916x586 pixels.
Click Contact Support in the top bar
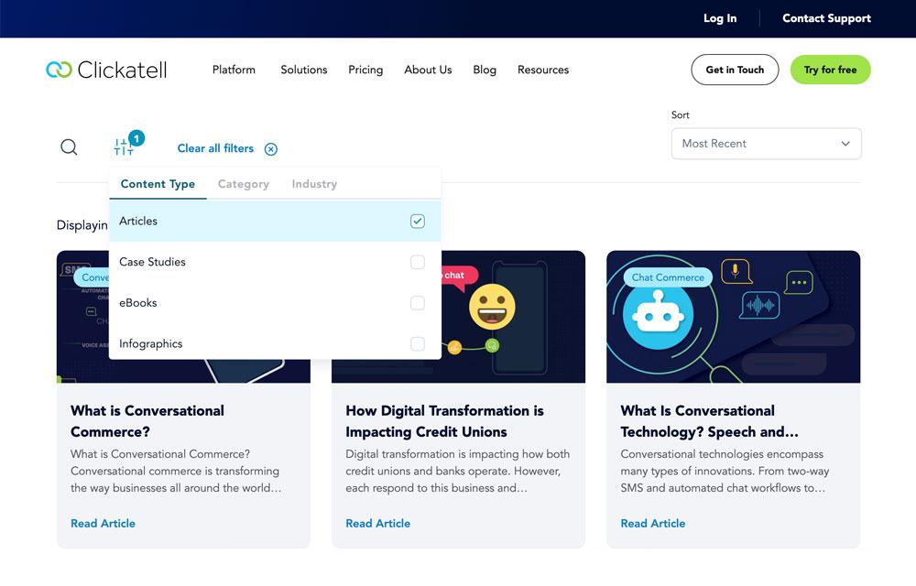[x=826, y=17]
